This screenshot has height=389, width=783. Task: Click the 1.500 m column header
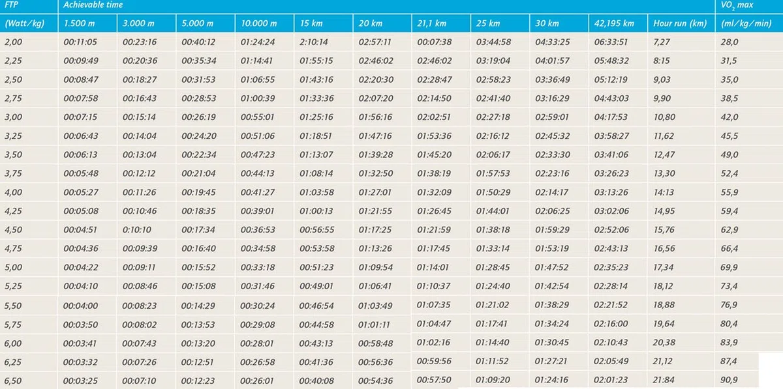point(80,23)
